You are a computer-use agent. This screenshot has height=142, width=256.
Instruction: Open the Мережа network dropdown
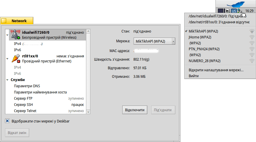154,41
